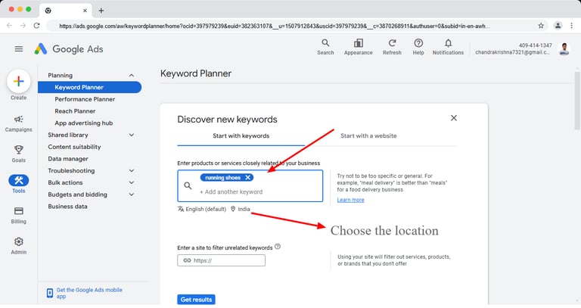The height and width of the screenshot is (308, 581).
Task: Collapse the Planning section
Action: click(132, 75)
